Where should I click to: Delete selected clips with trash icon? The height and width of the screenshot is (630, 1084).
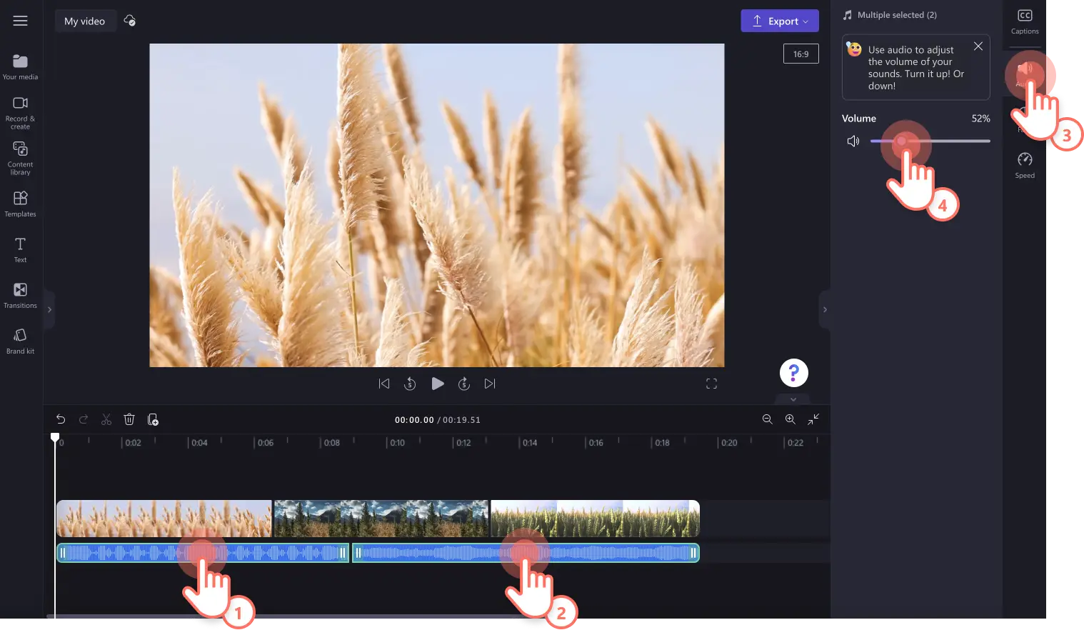pos(129,419)
